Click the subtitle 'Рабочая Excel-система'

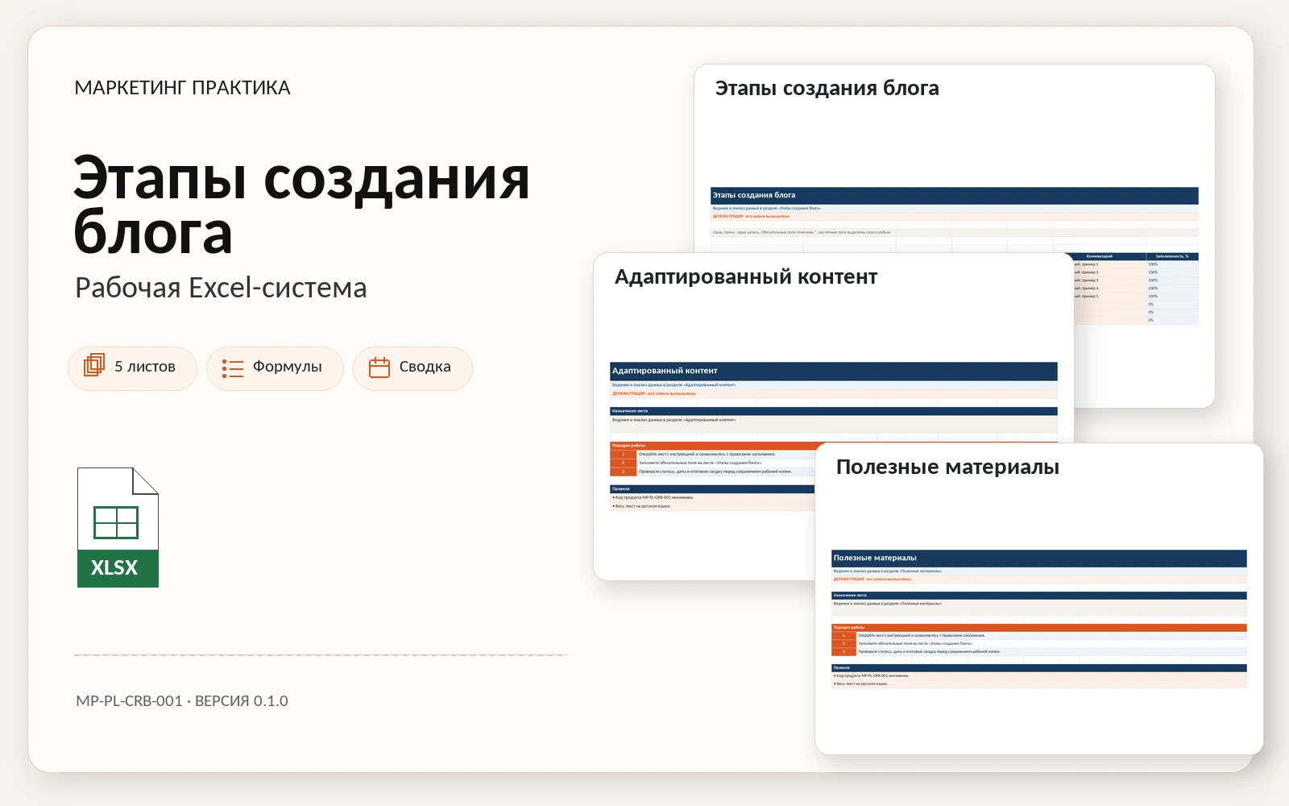[221, 288]
